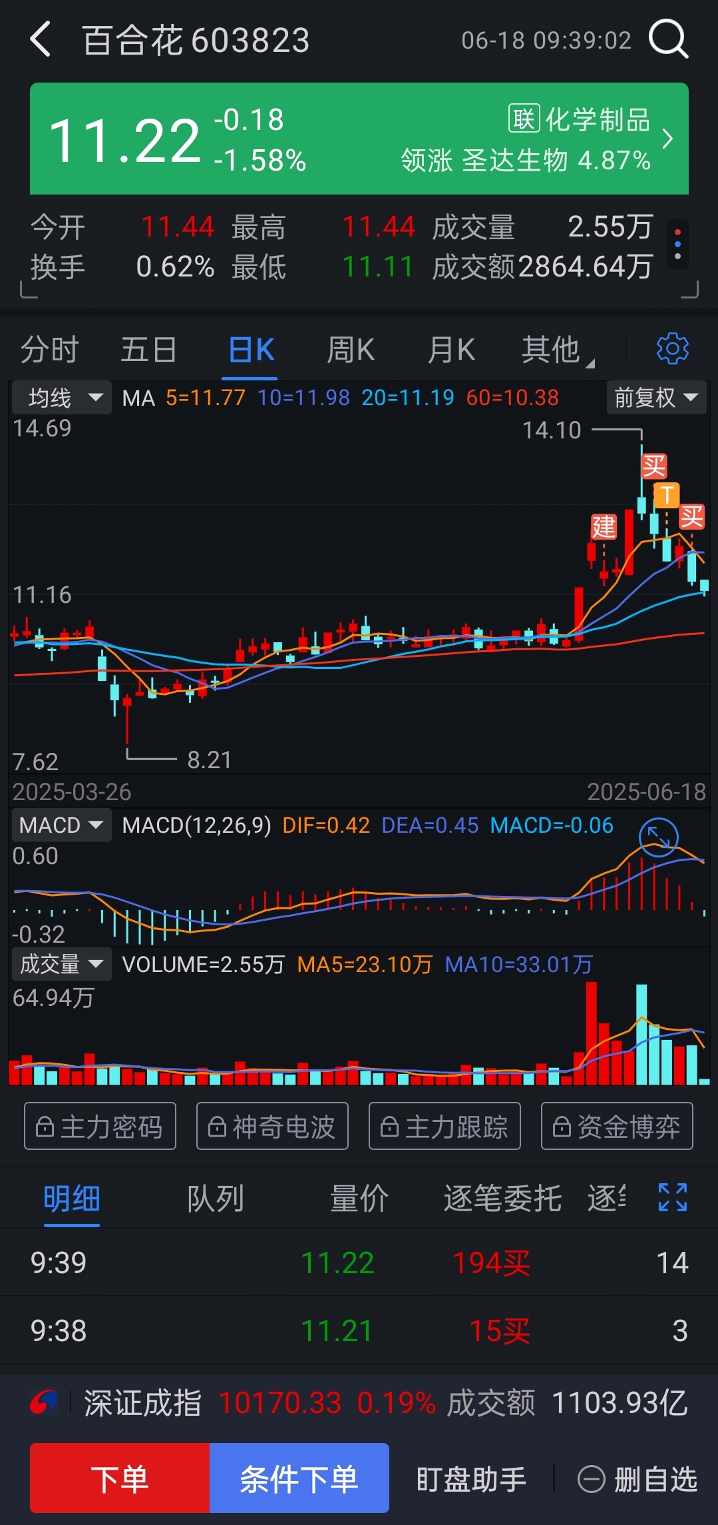Tap the 买 marker under 14.10 label
The width and height of the screenshot is (718, 1525).
point(653,466)
